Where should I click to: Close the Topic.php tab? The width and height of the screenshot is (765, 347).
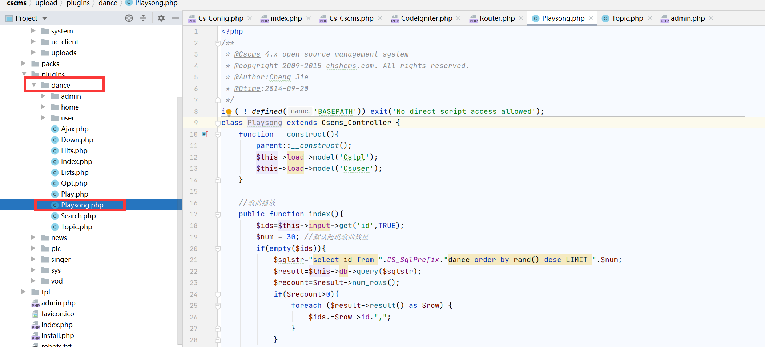tap(650, 18)
